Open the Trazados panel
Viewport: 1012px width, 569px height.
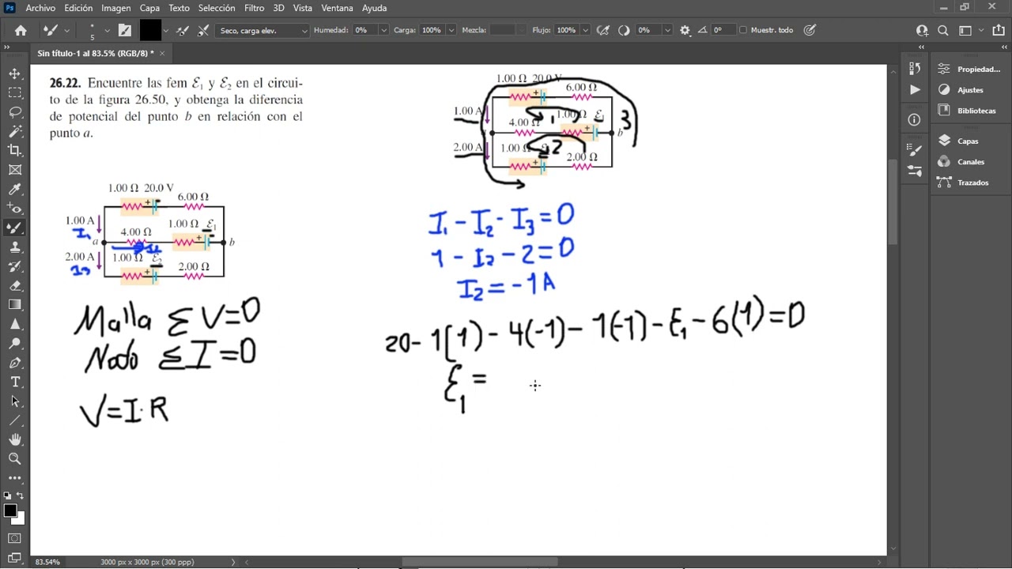[963, 183]
